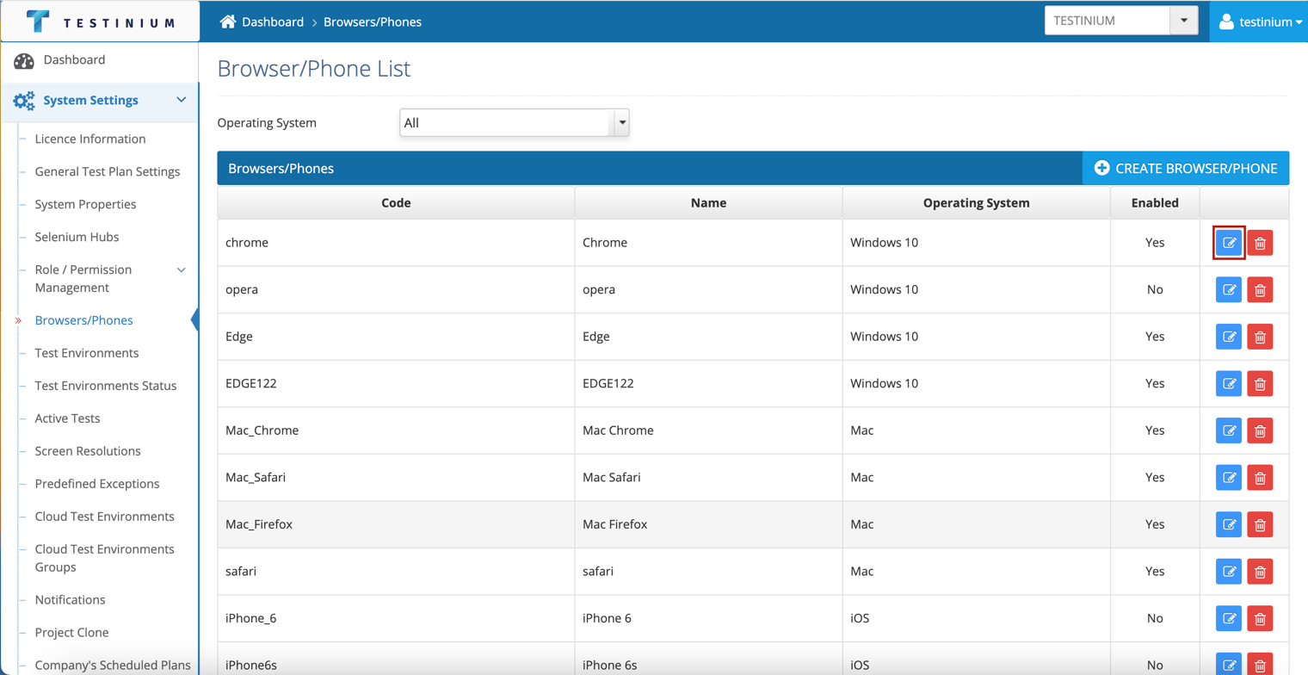Viewport: 1308px width, 675px height.
Task: Click the iPhone 6 name cell
Action: 708,618
